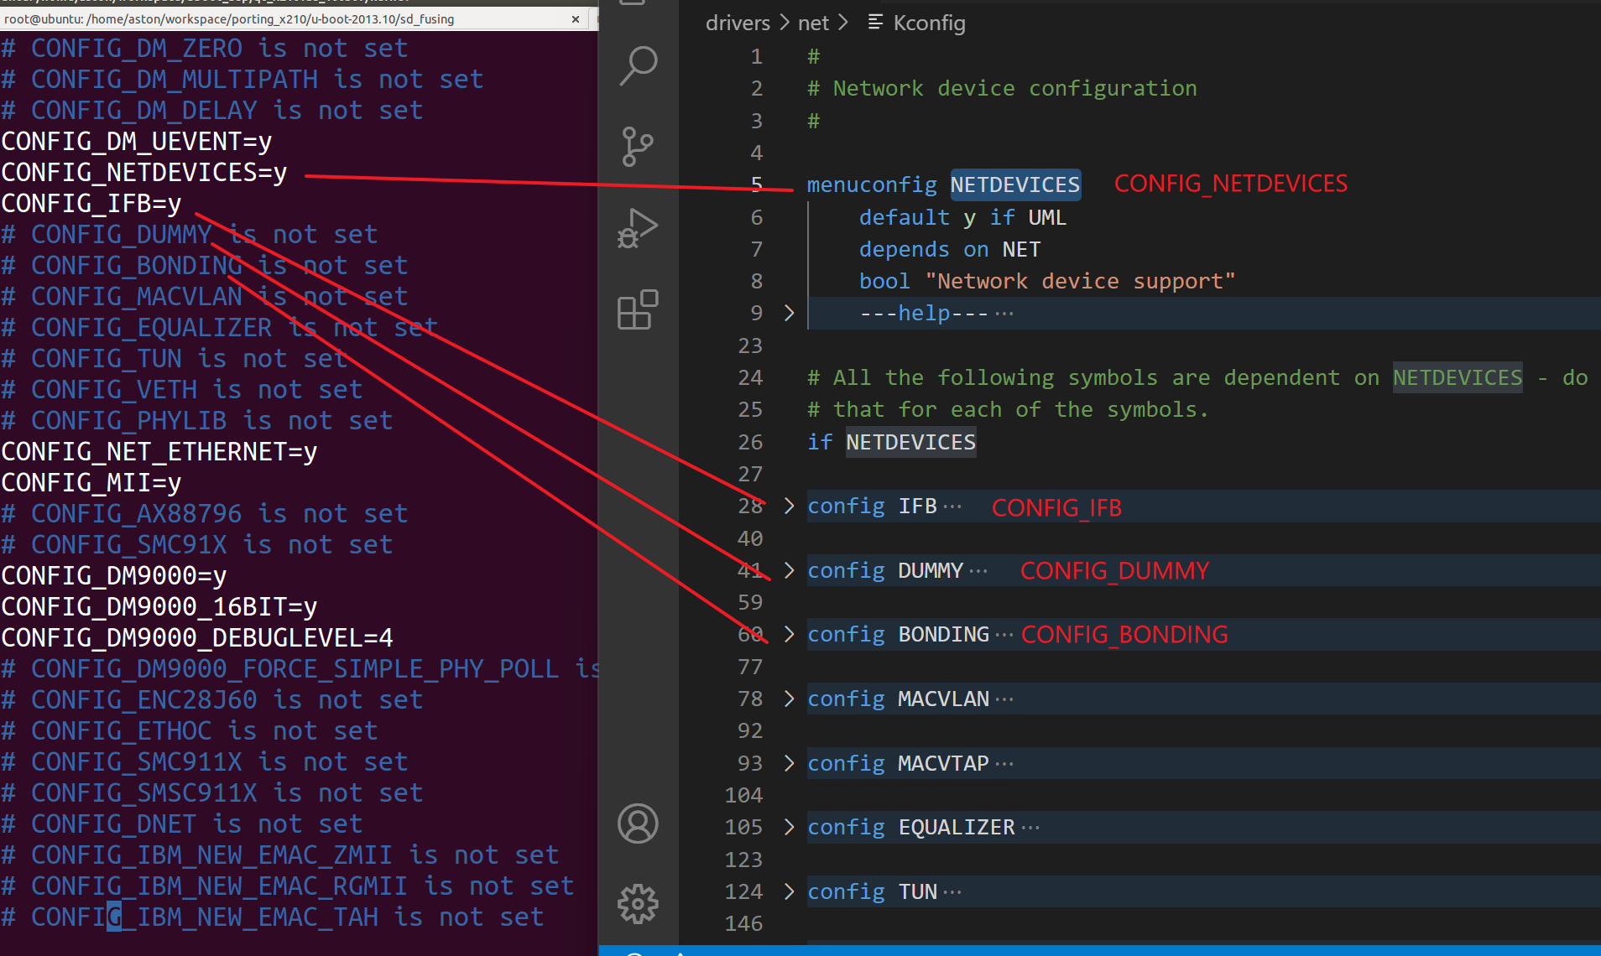Close the terminal tab with the x button

click(576, 19)
